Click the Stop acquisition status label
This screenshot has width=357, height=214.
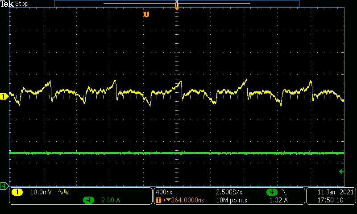[x=21, y=4]
